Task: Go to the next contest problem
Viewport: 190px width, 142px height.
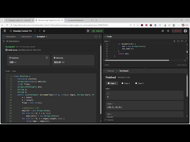Action: tap(39, 31)
